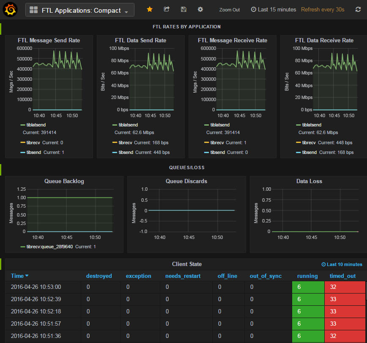
Task: Open the share dashboard icon
Action: tap(166, 9)
